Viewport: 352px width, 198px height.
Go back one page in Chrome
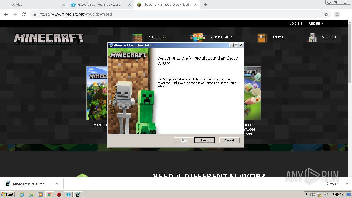click(x=6, y=14)
